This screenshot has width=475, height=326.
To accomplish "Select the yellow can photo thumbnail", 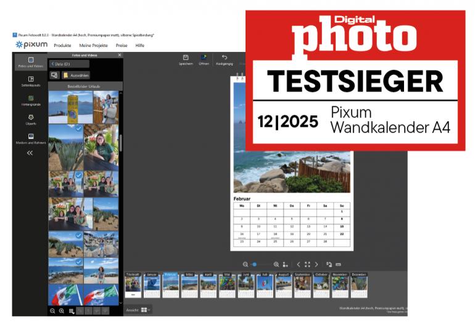I will point(70,107).
